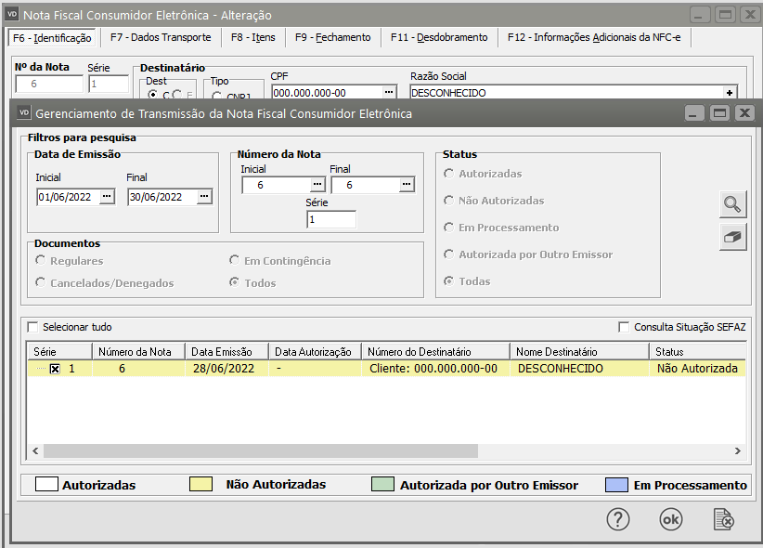Uncheck the row checkbox for note 6
Screen dimensions: 763x548
(x=55, y=369)
